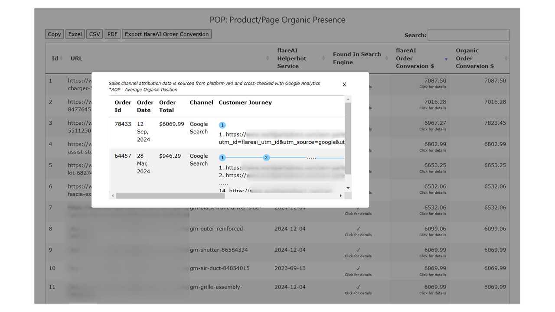555x312 pixels.
Task: Select the $946.29 order total
Action: pos(170,156)
